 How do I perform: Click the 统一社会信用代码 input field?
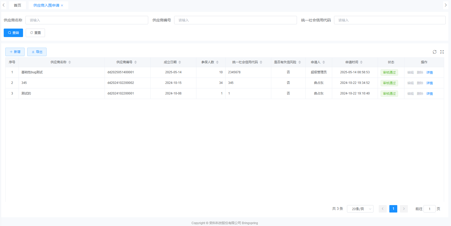click(x=390, y=20)
